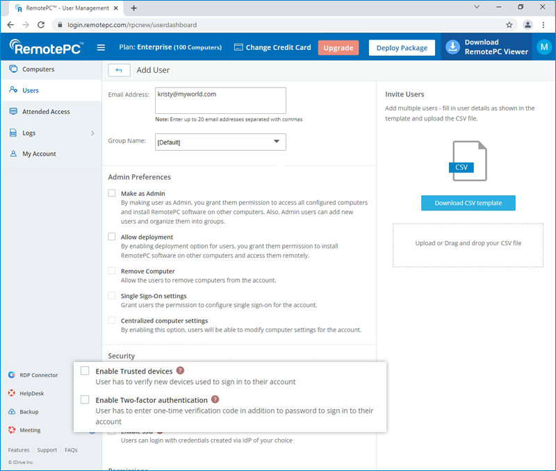Open the Features footer link

click(19, 449)
